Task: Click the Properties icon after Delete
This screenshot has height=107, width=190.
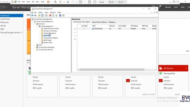Action: click(53, 15)
